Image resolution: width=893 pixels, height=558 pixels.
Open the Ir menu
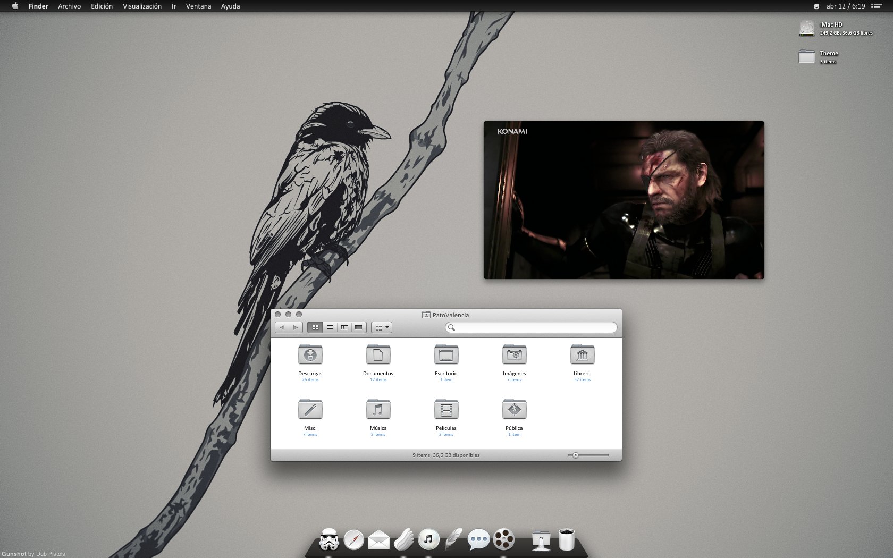(174, 6)
